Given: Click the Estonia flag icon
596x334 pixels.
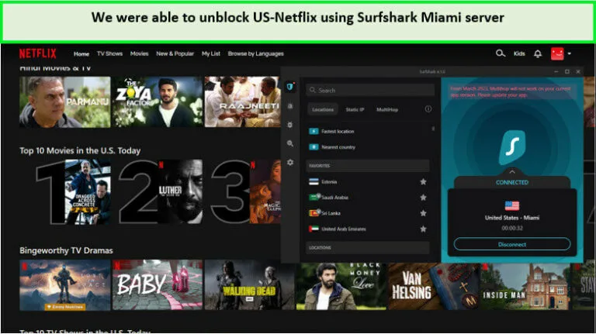Looking at the screenshot, I should 314,182.
